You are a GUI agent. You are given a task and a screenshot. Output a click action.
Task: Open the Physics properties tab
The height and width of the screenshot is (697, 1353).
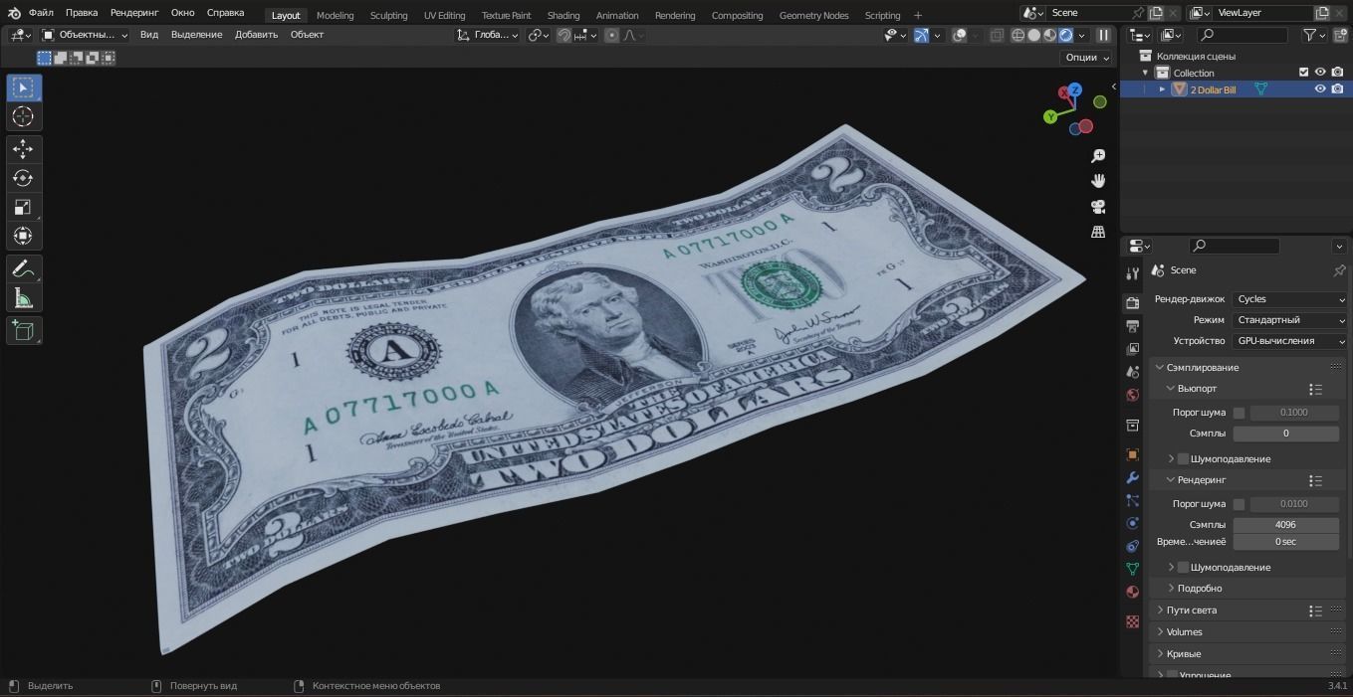1132,524
